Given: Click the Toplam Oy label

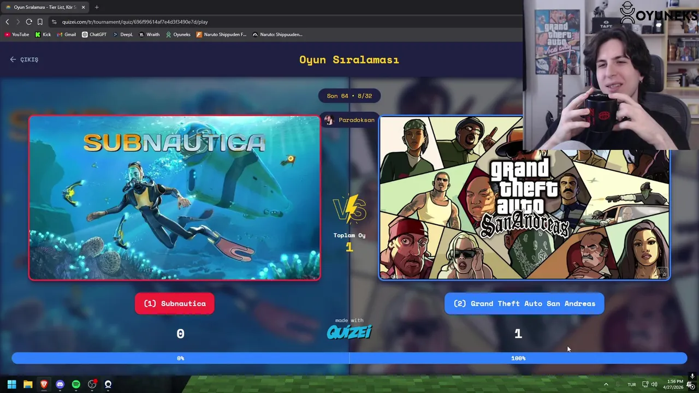Looking at the screenshot, I should click(x=349, y=235).
